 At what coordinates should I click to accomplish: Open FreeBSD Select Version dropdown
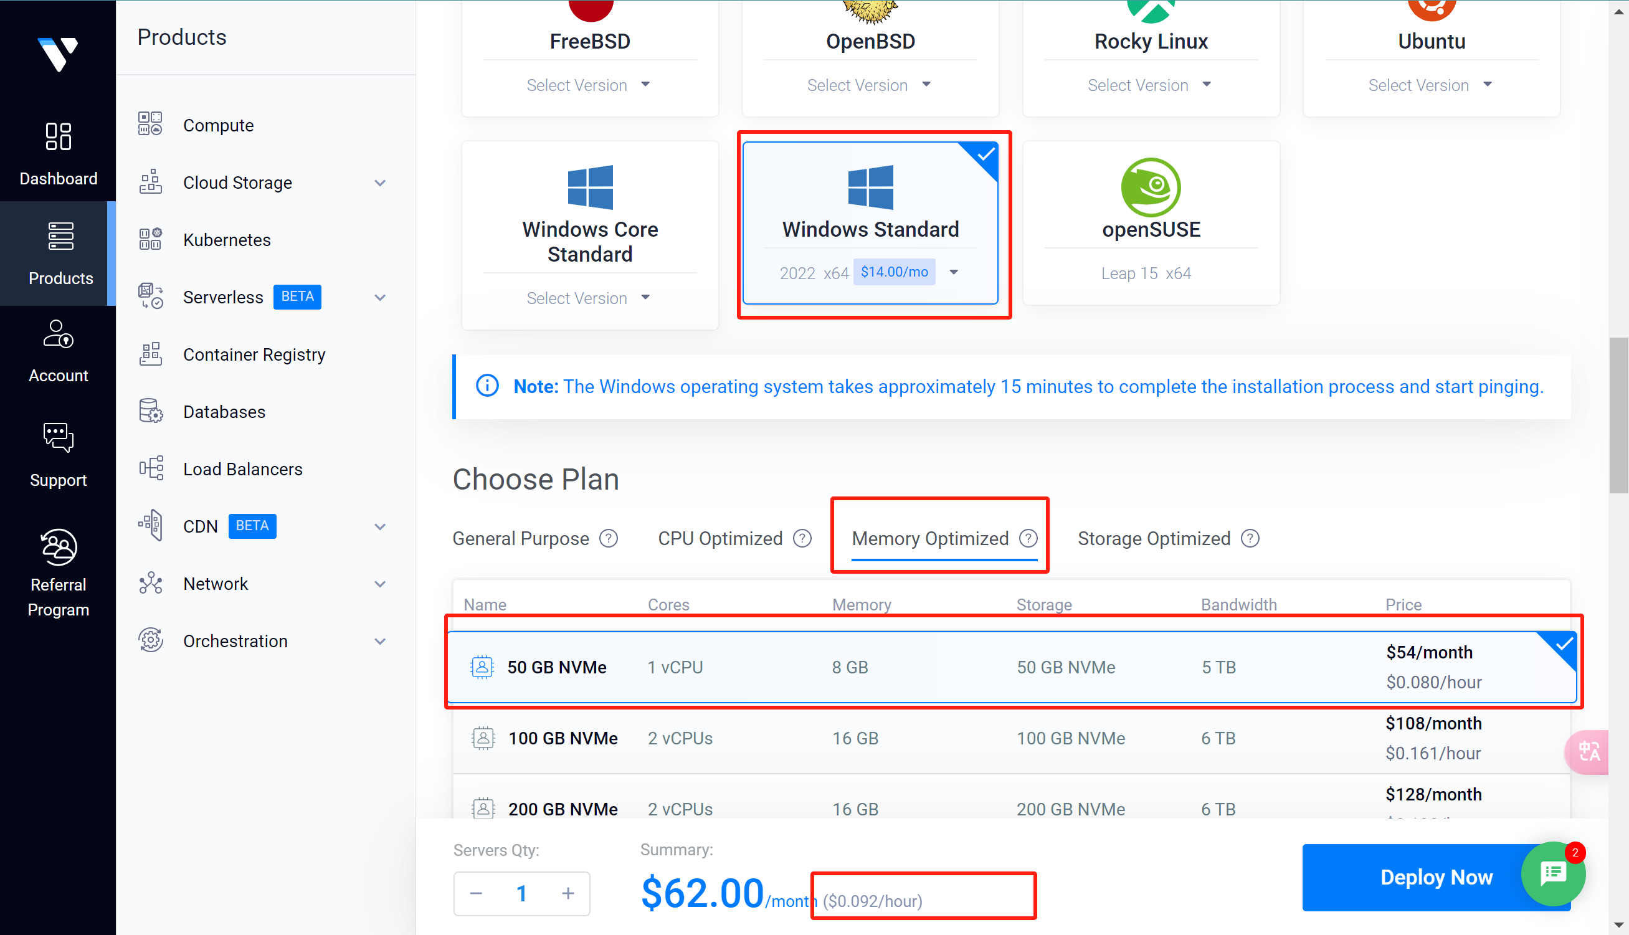point(589,85)
